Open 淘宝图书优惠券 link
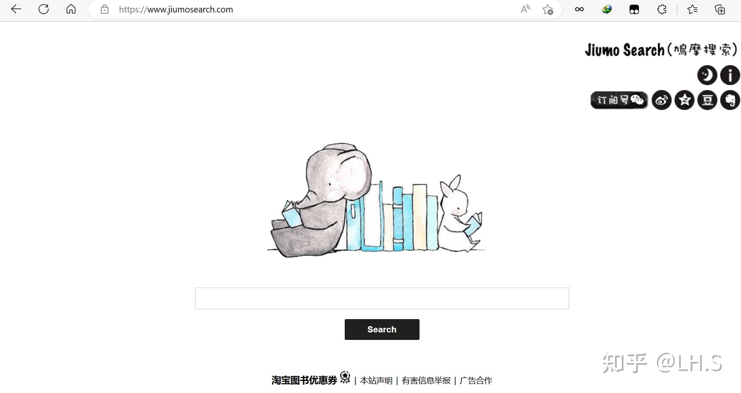This screenshot has width=741, height=393. [x=304, y=380]
